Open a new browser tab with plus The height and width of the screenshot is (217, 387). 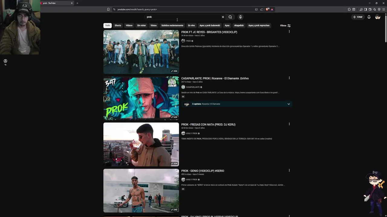click(77, 3)
